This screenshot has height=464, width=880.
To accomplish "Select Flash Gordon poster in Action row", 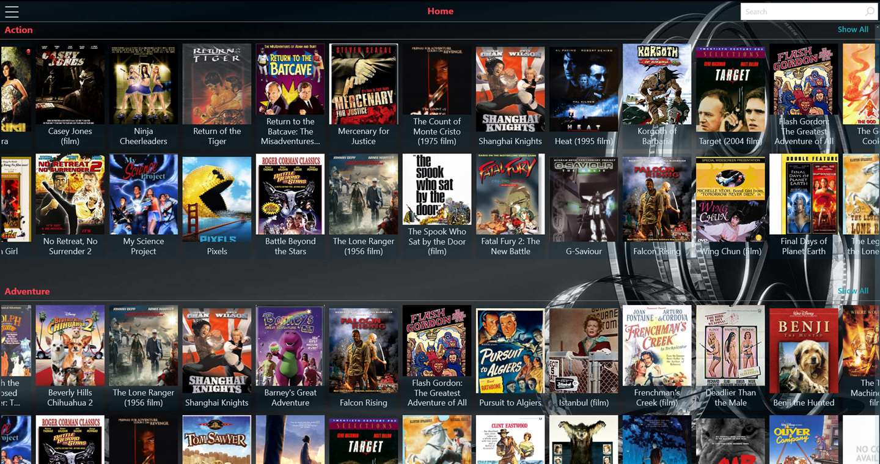I will [804, 79].
